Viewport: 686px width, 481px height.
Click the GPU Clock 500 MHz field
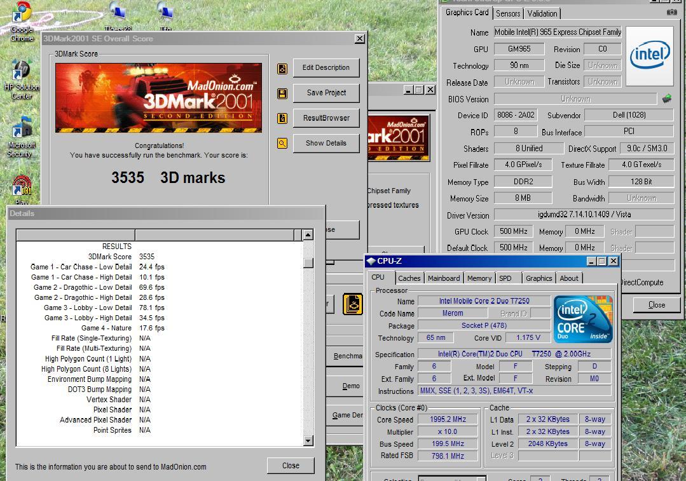514,231
